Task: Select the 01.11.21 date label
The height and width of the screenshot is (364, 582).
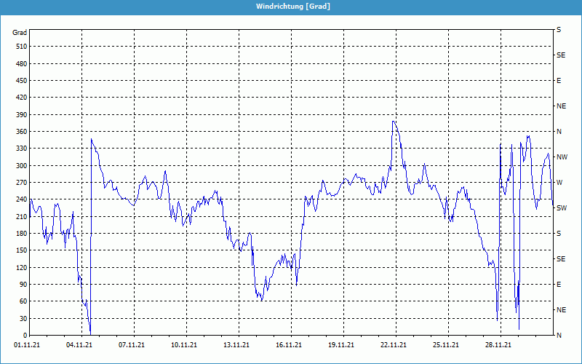Action: tap(28, 346)
